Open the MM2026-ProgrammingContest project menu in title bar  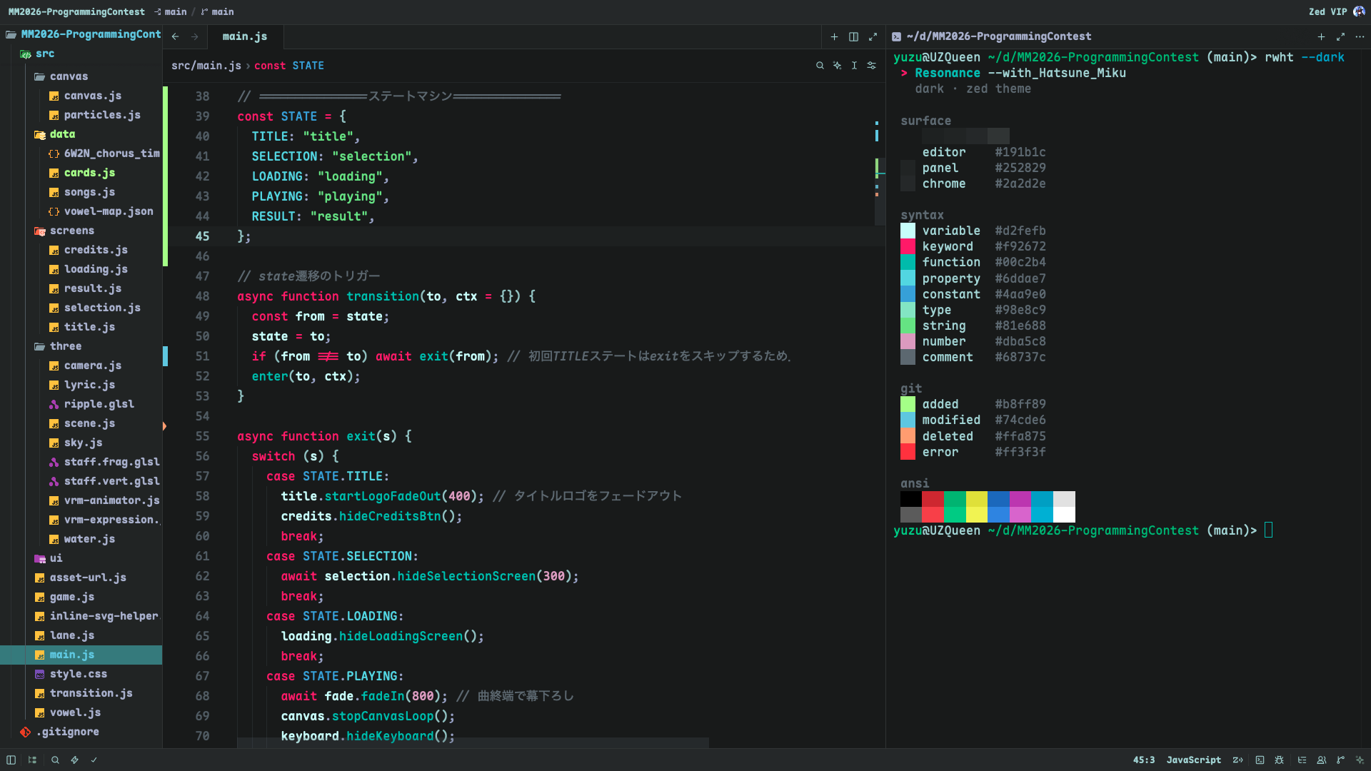76,11
